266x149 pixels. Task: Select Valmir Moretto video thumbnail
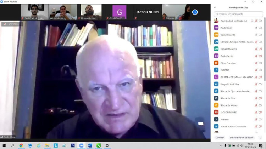point(63,12)
